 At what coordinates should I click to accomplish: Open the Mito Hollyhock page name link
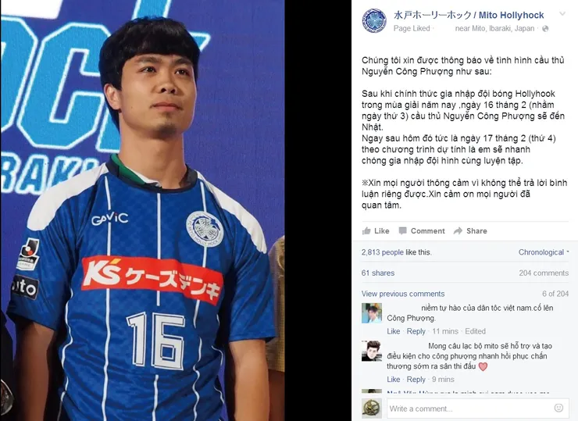pos(469,15)
